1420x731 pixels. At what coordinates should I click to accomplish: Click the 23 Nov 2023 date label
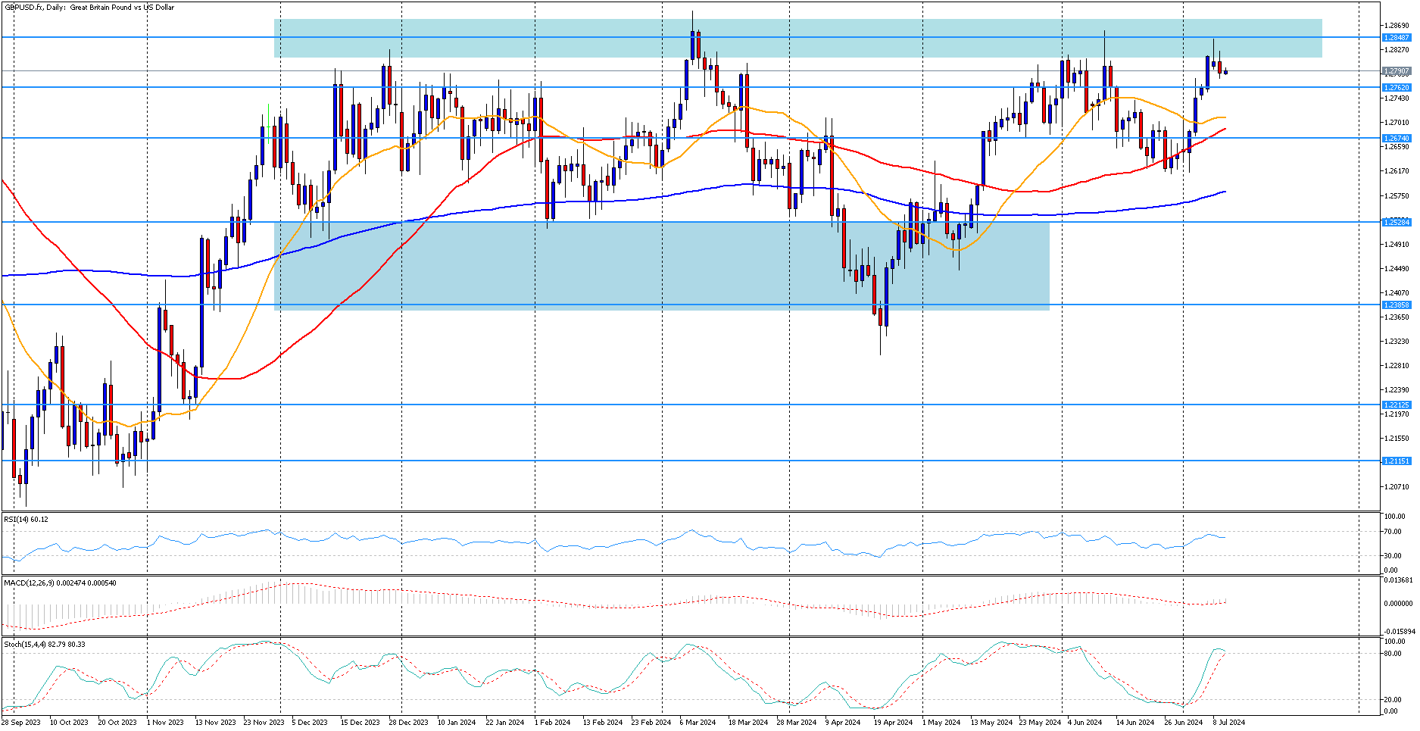coord(264,723)
